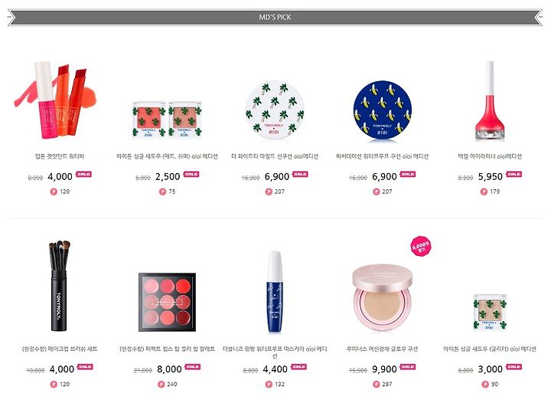Click the red eyeliner bottle image
The width and height of the screenshot is (551, 393).
490,100
